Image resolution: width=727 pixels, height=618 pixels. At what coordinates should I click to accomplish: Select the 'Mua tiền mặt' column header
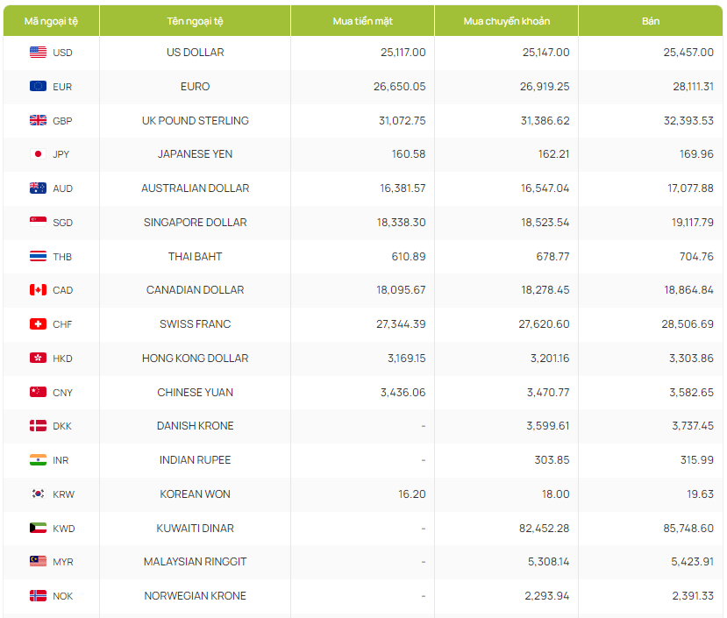click(x=362, y=20)
